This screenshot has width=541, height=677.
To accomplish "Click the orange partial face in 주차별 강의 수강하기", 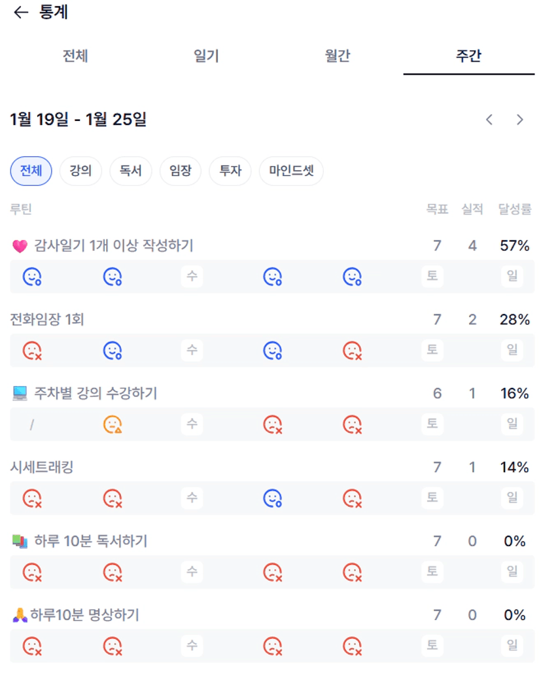I will tap(113, 425).
